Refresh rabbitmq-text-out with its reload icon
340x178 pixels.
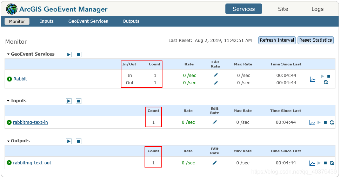coord(332,163)
